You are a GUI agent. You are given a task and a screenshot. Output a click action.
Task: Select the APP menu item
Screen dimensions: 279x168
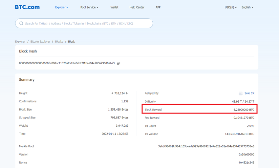coord(158,7)
